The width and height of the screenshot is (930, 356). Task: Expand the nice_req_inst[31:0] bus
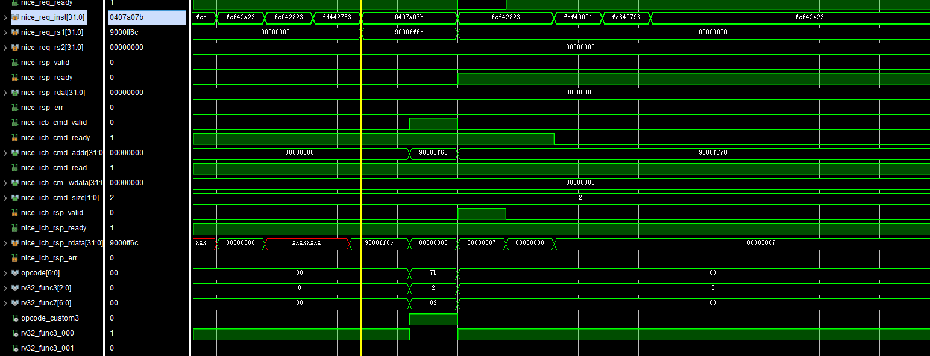point(5,17)
